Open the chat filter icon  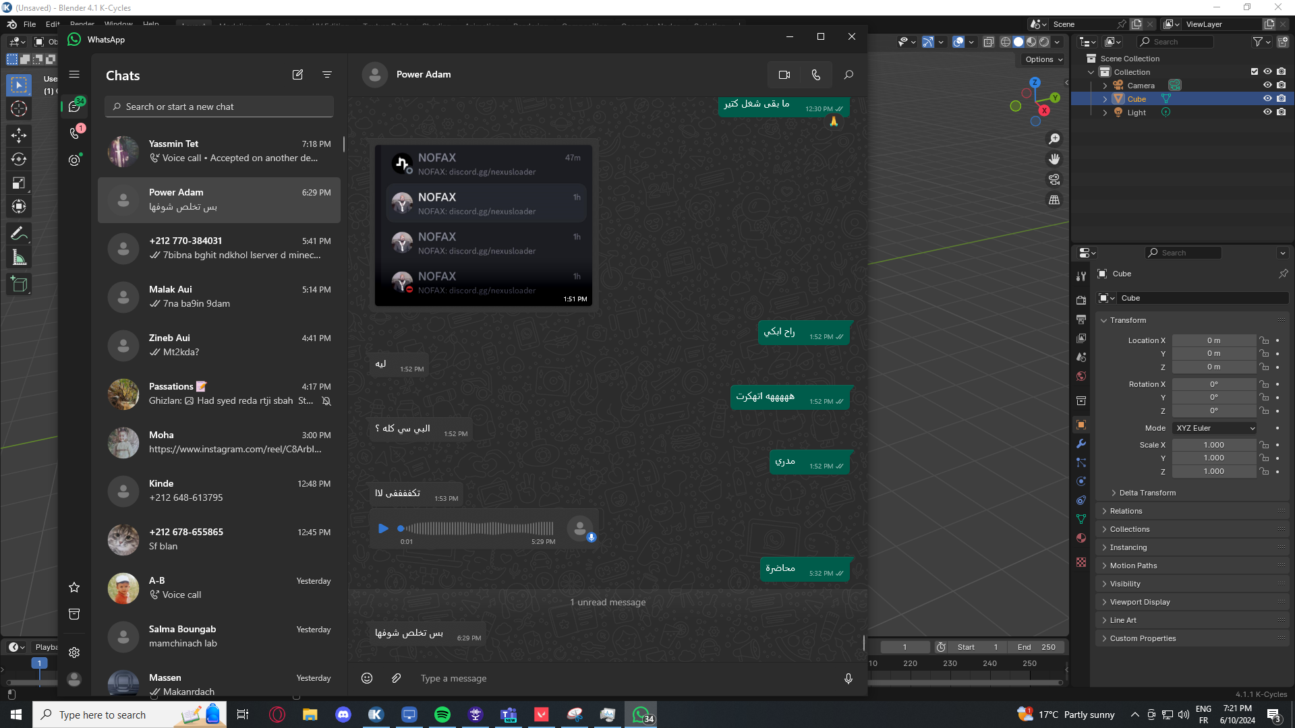[327, 75]
